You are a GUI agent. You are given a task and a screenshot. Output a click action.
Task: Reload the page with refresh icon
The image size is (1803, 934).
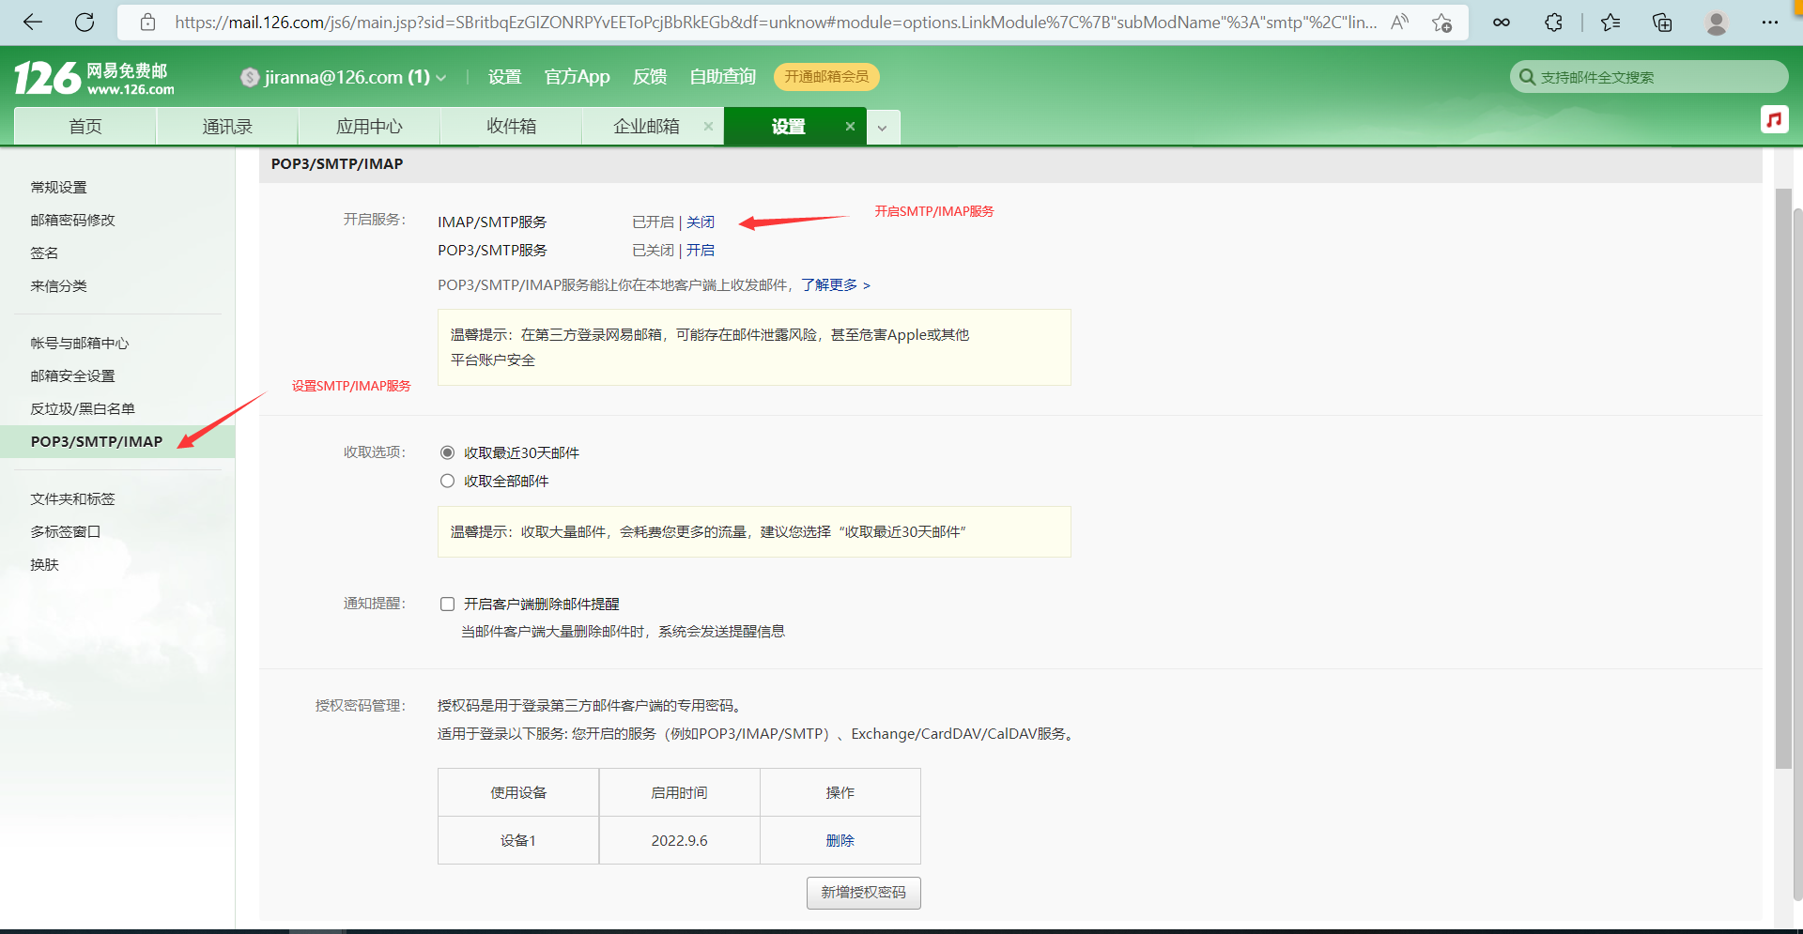click(85, 22)
